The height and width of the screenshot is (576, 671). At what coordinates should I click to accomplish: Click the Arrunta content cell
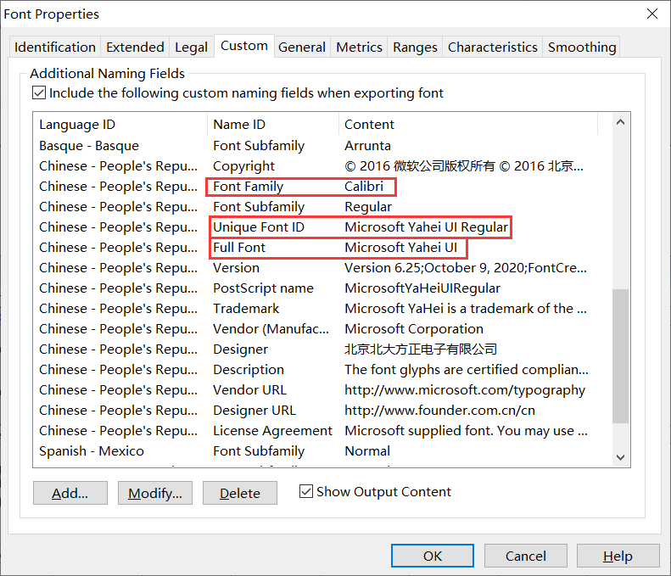pyautogui.click(x=367, y=146)
